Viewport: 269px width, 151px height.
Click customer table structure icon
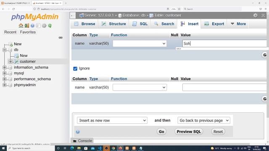pos(16,62)
